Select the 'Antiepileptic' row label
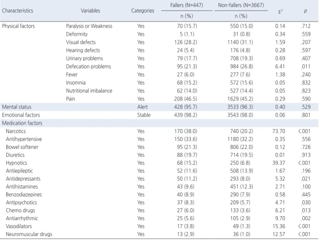 19,171
